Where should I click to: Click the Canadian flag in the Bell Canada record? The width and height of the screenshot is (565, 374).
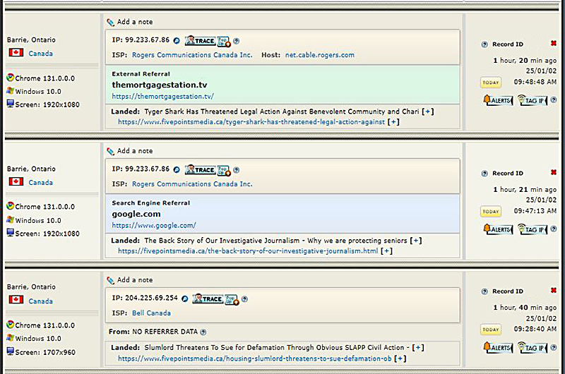[x=16, y=299]
